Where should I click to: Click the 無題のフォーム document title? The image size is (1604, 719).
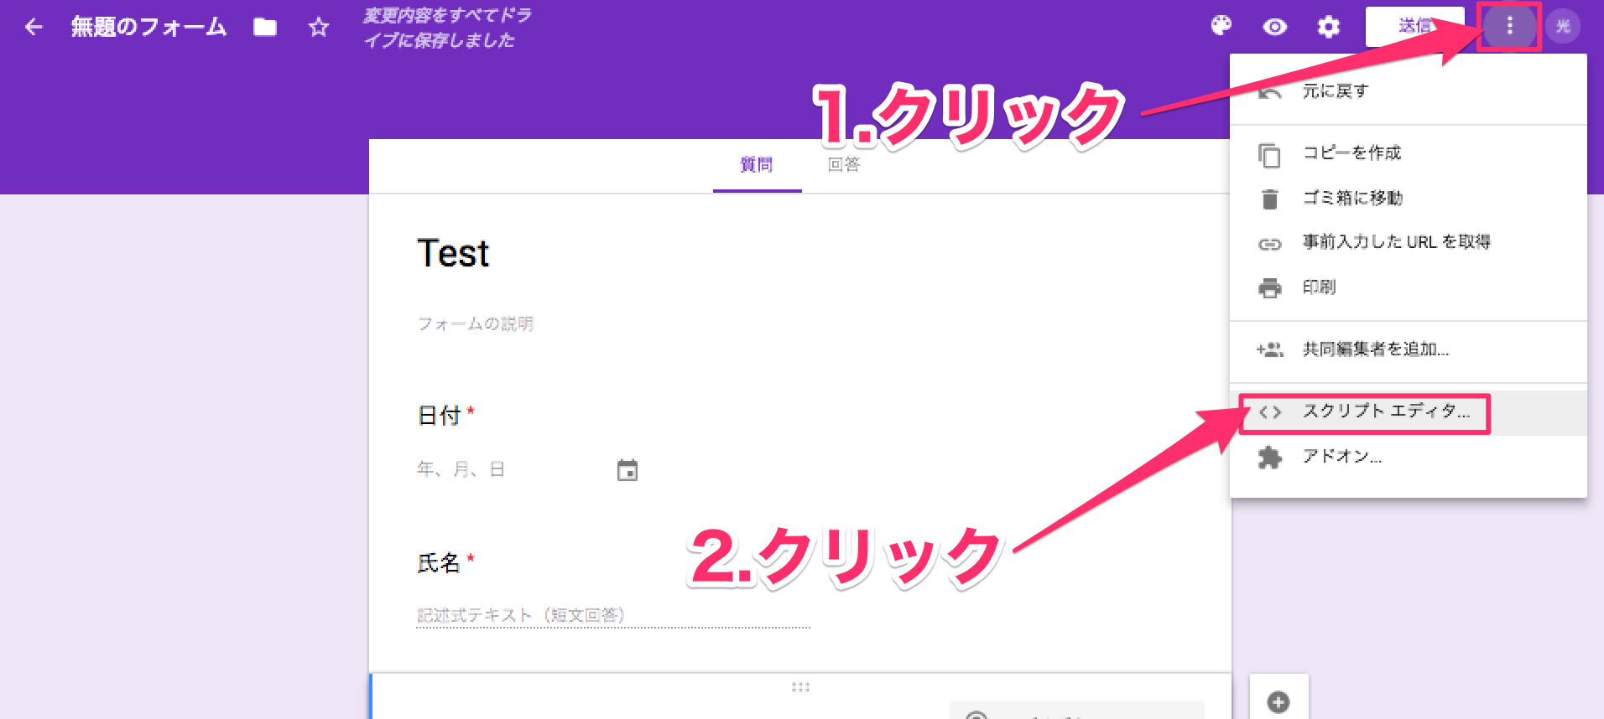(148, 28)
